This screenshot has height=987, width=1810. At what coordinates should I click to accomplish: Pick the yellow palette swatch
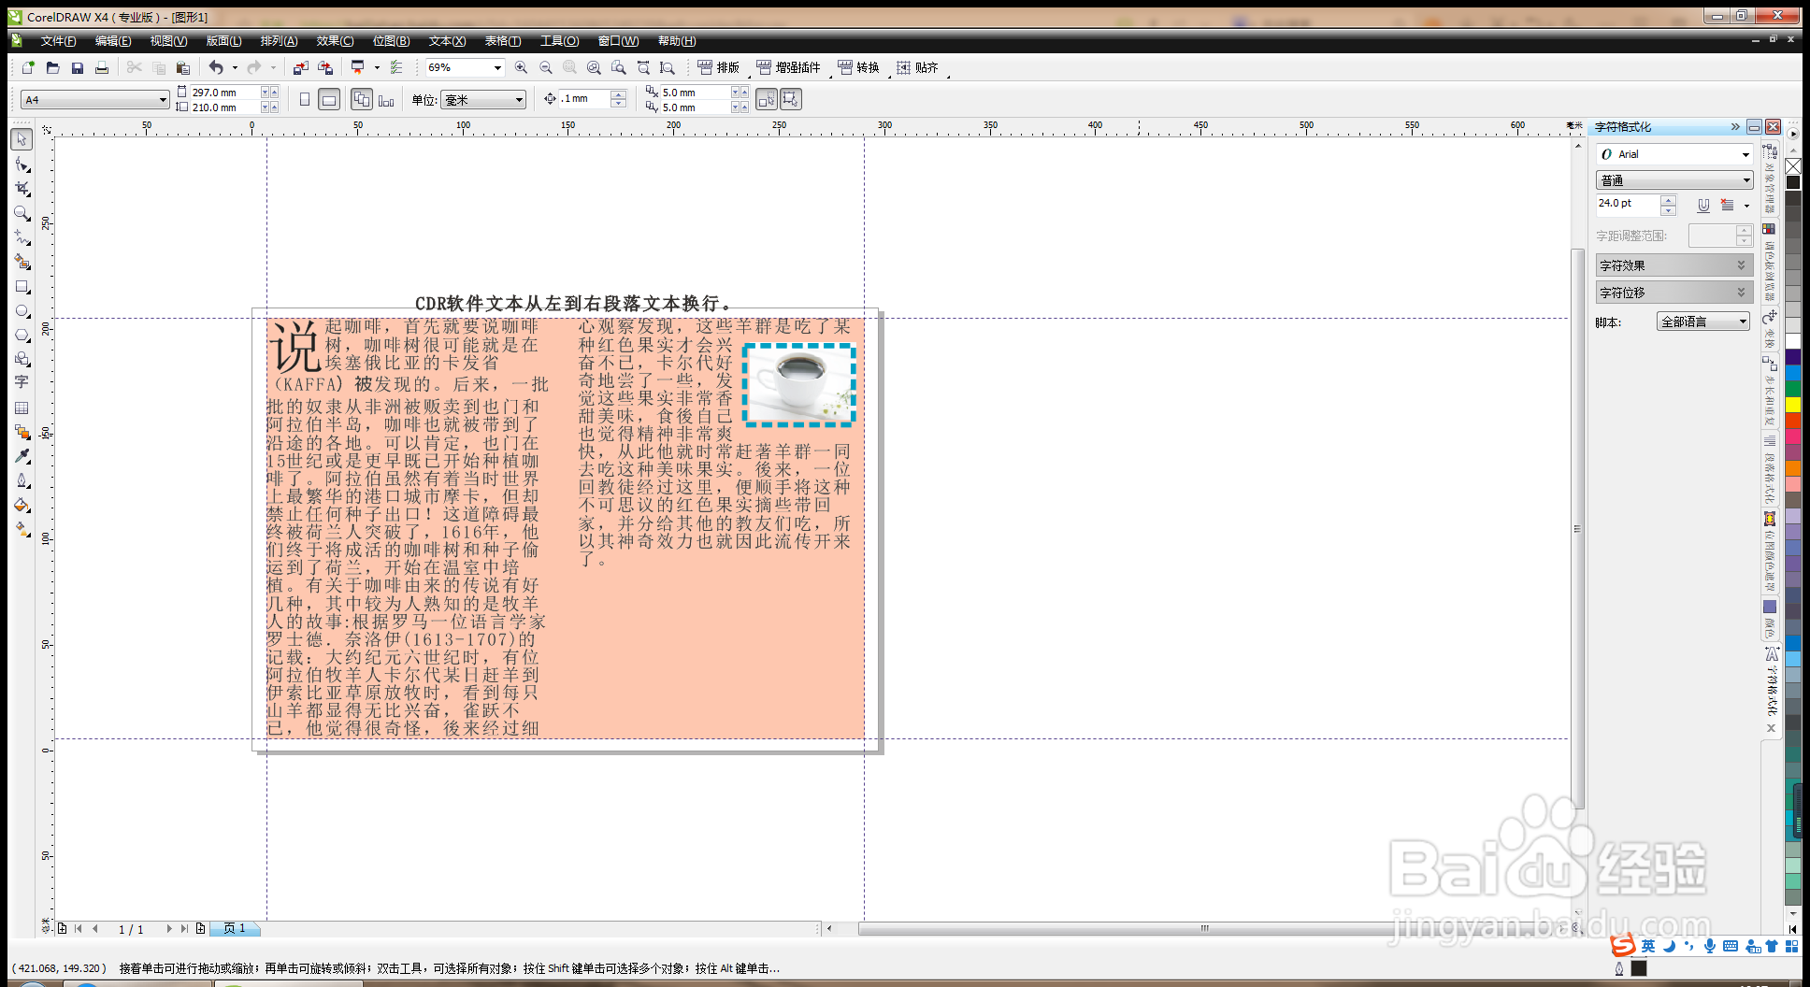[x=1793, y=404]
